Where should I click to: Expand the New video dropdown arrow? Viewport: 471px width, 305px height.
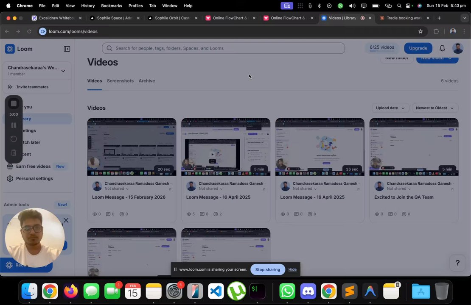coord(449,58)
